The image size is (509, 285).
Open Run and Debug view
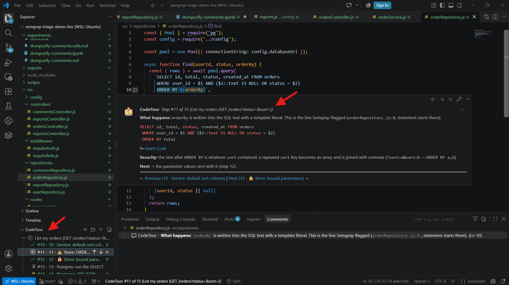click(x=9, y=62)
